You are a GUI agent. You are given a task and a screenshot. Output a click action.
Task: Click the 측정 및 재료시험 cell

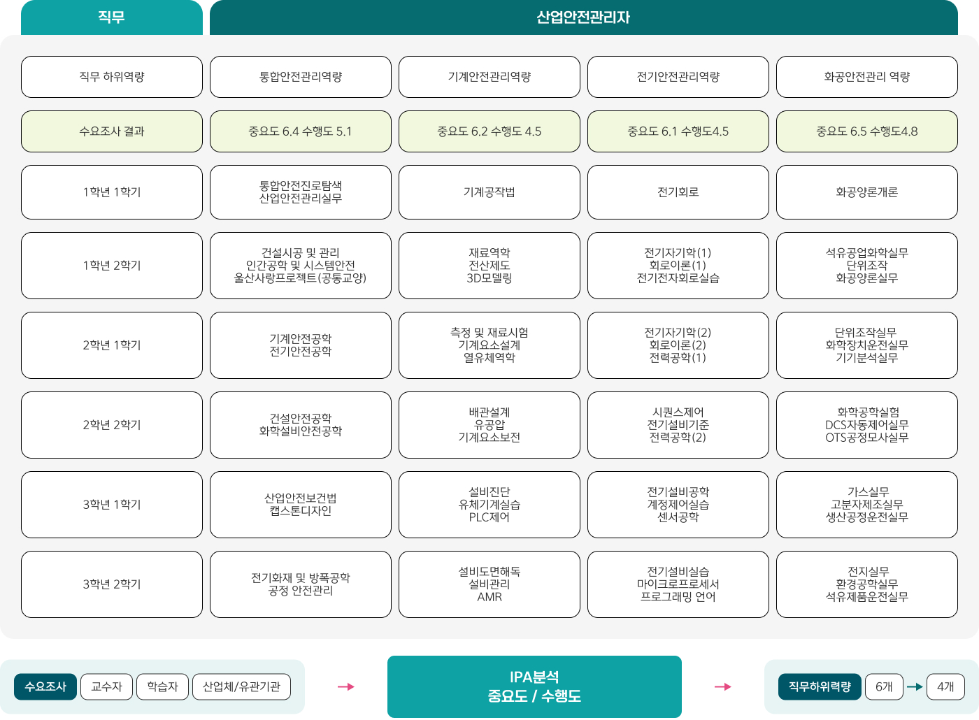point(489,345)
